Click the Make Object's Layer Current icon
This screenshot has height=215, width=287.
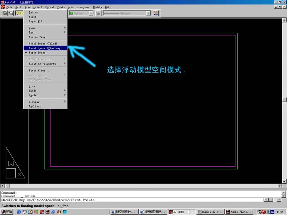[5, 13]
